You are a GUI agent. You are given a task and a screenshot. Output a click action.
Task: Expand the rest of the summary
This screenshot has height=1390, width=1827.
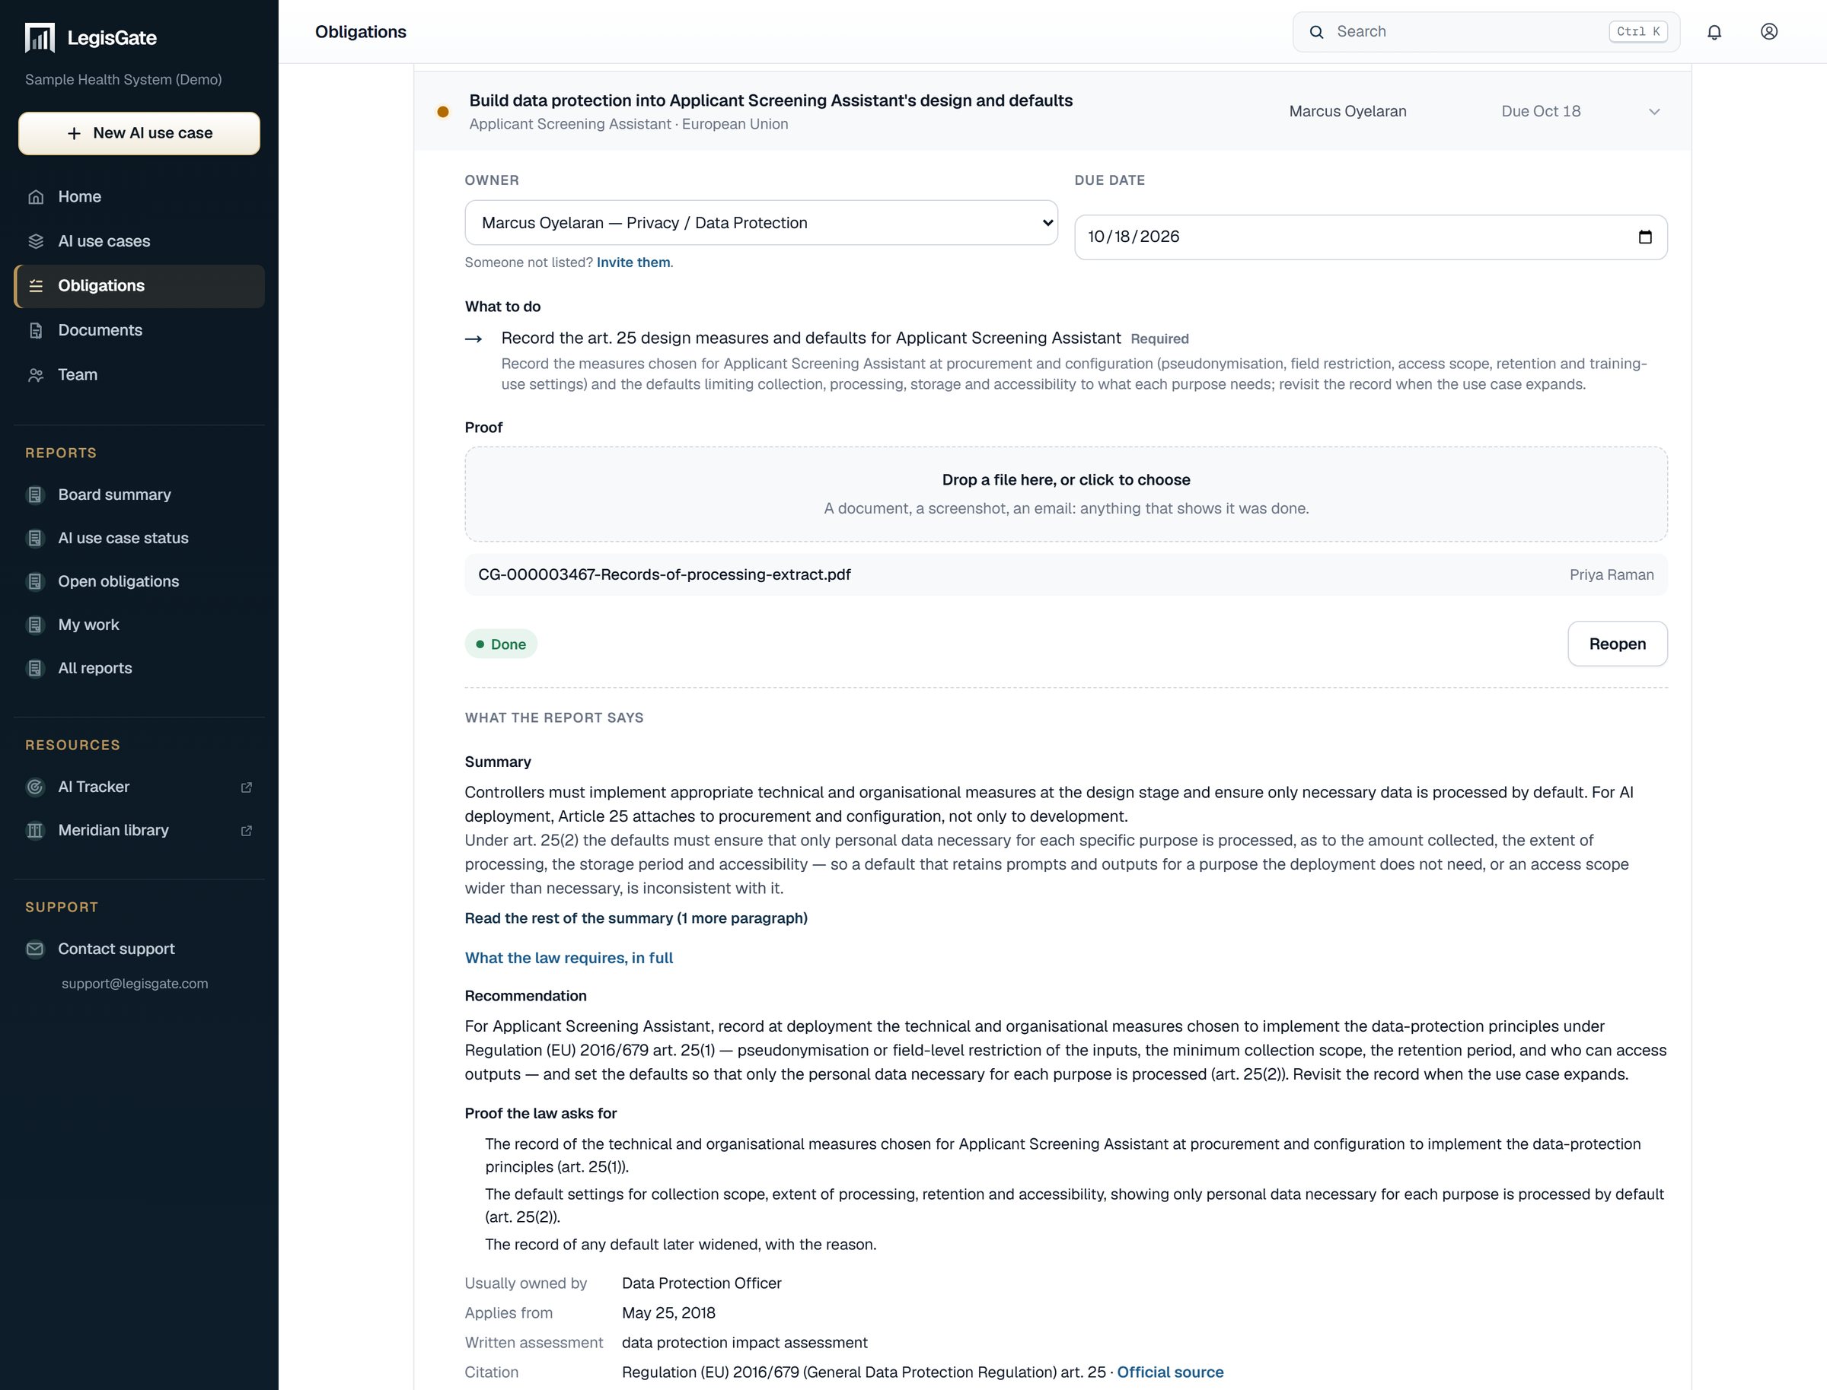(x=636, y=918)
